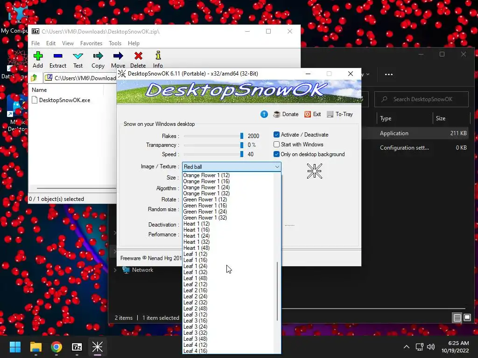Click the Donate button in DesktopSnowOK
478x358 pixels.
(x=286, y=114)
